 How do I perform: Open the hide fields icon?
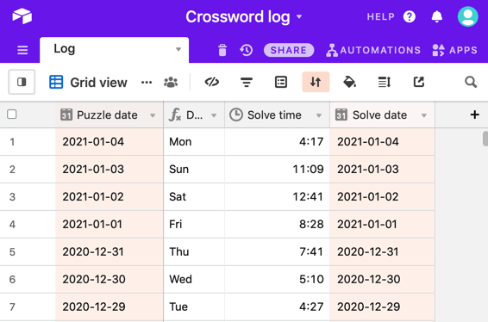[x=211, y=82]
